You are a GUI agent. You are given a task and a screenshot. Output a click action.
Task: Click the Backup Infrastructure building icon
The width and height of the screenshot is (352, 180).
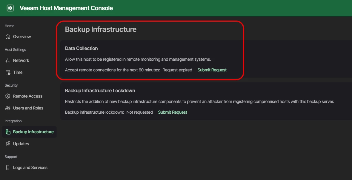8,132
